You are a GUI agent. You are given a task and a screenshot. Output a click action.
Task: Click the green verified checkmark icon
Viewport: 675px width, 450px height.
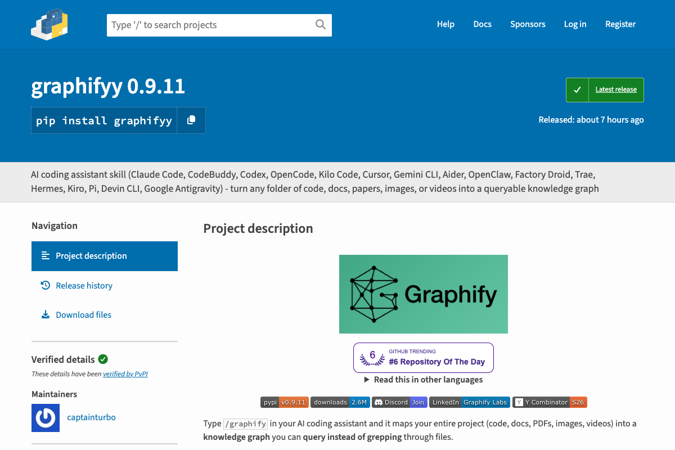click(x=103, y=359)
